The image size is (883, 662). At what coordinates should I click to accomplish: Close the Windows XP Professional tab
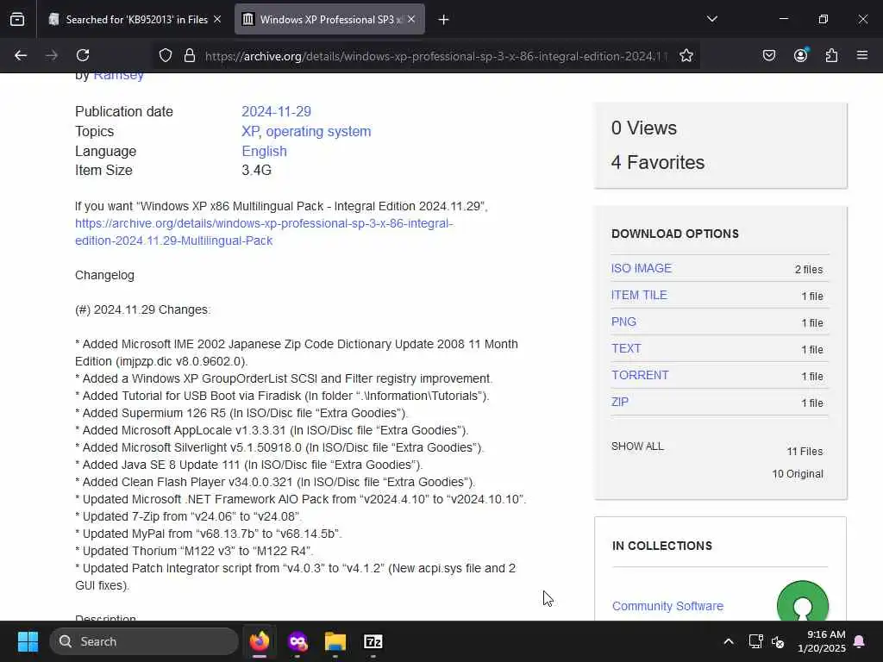click(411, 19)
